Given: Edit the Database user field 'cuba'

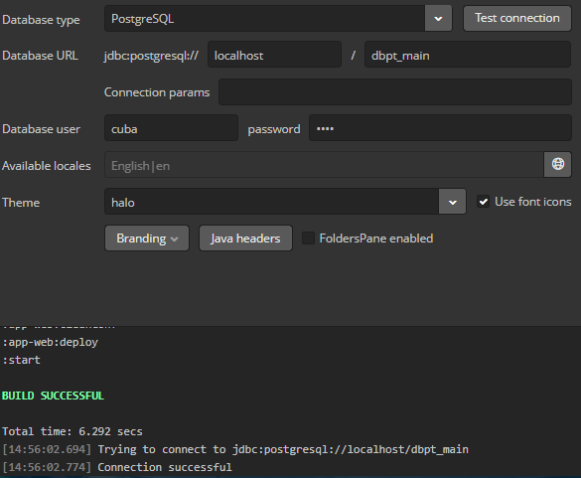Looking at the screenshot, I should coord(171,128).
